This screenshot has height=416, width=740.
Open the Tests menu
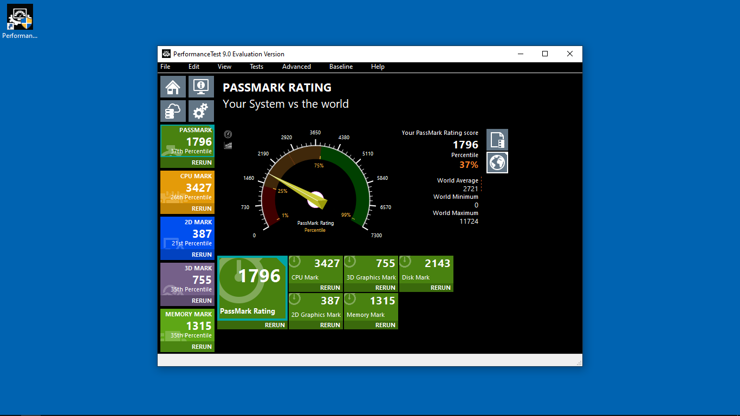click(x=257, y=67)
